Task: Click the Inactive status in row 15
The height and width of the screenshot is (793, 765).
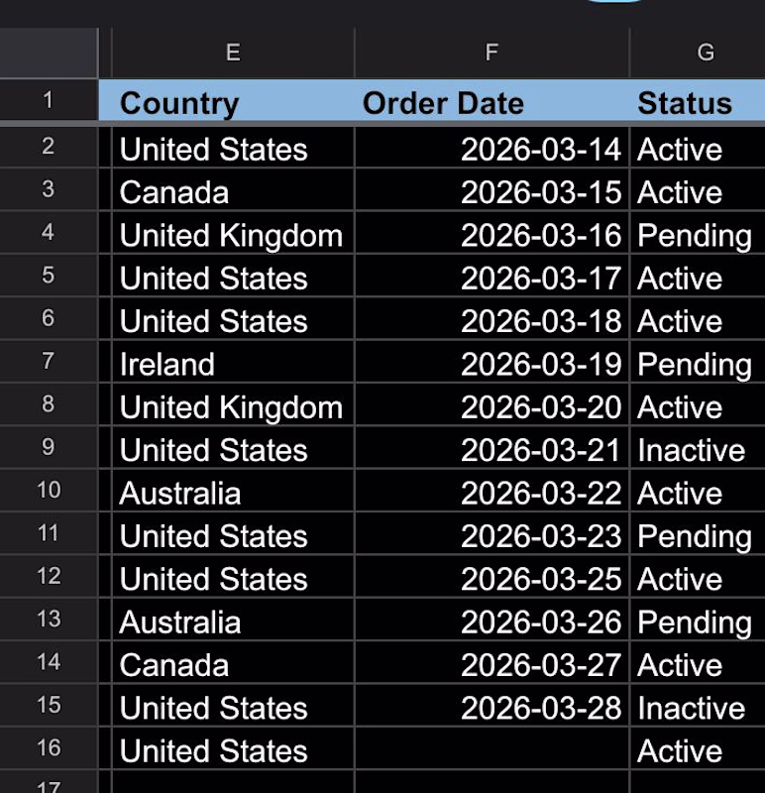Action: [698, 708]
